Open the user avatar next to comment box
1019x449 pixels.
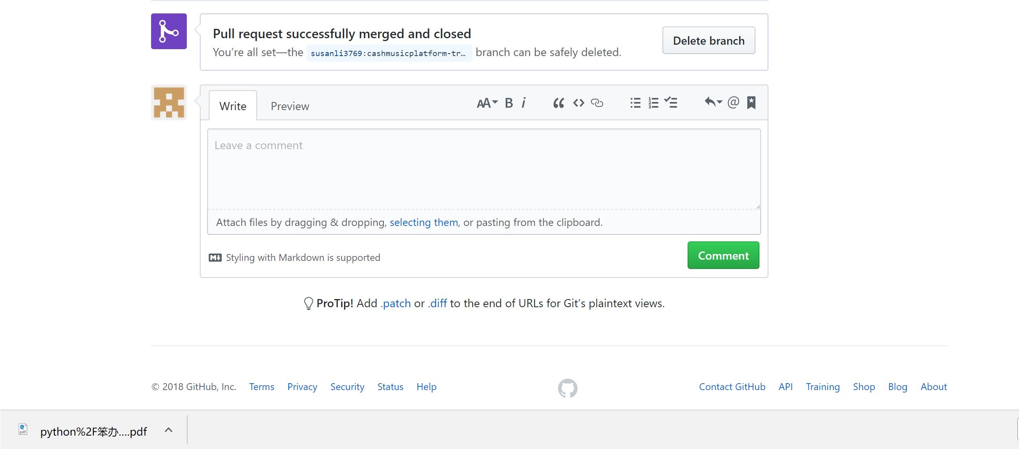pos(169,102)
